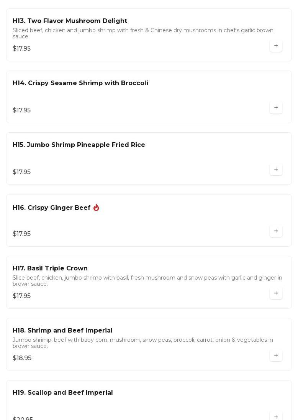This screenshot has width=298, height=420.
Task: Select H19 Scallop and Beef Imperial title
Action: click(x=63, y=393)
